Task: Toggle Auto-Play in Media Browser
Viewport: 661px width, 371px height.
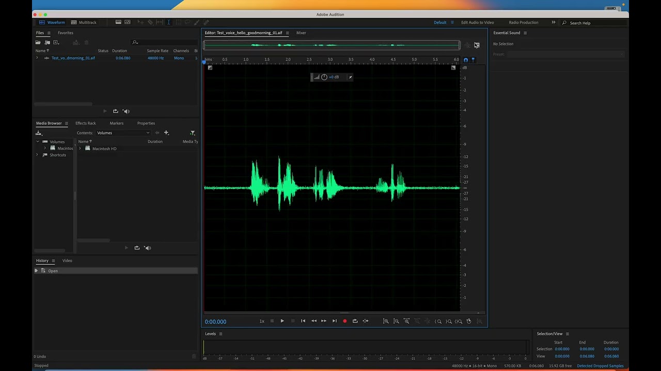Action: (x=148, y=248)
